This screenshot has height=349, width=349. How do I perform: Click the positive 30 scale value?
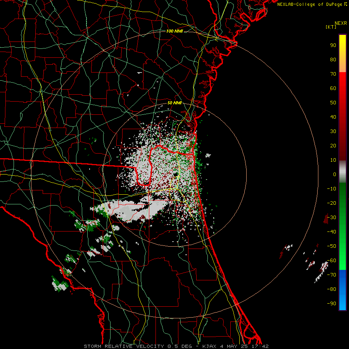pos(333,131)
